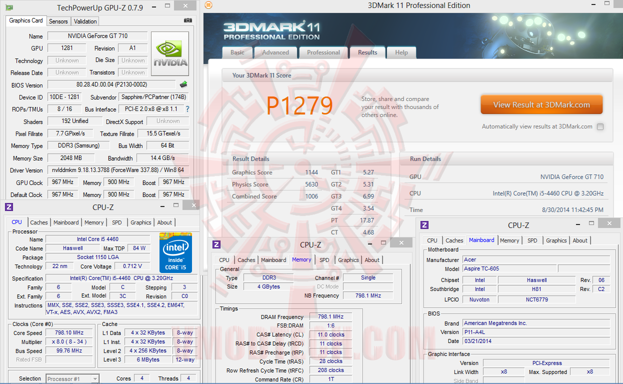Click the View Result at 3DMark.com button
The height and width of the screenshot is (384, 623).
[541, 105]
